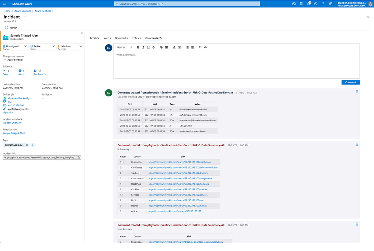374x251 pixels.
Task: Open the Sample Triaged Alert analytics rule
Action: coord(14,133)
